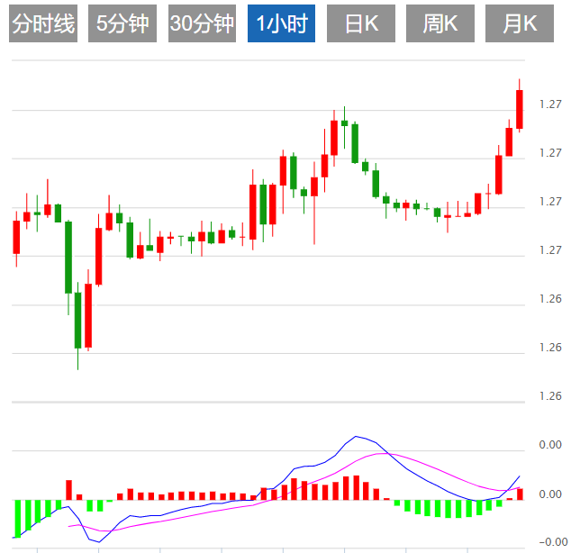This screenshot has width=580, height=553.
Task: Click the -0.00 MACD axis label
Action: (553, 542)
